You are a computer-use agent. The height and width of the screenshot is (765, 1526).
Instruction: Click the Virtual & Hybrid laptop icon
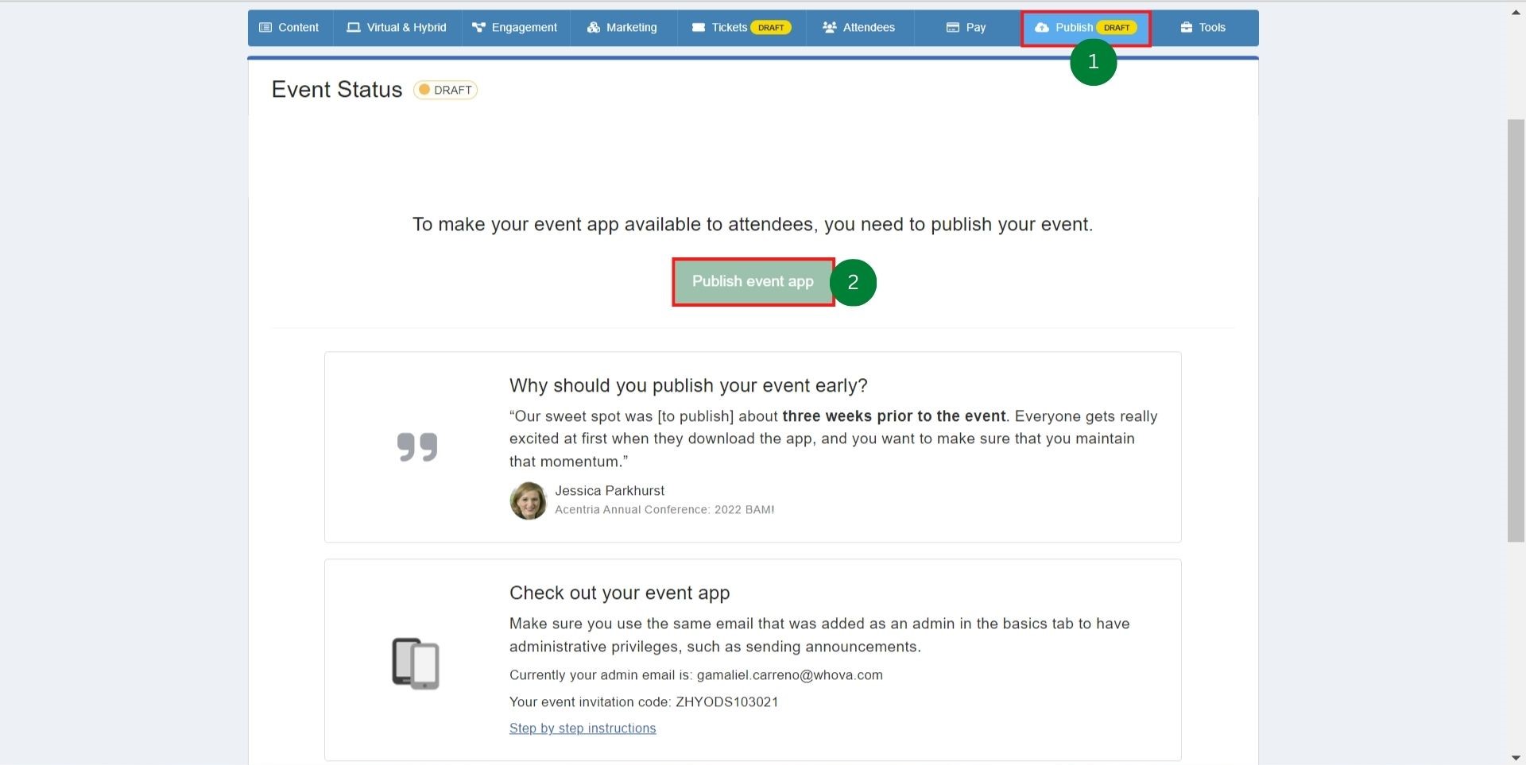354,28
